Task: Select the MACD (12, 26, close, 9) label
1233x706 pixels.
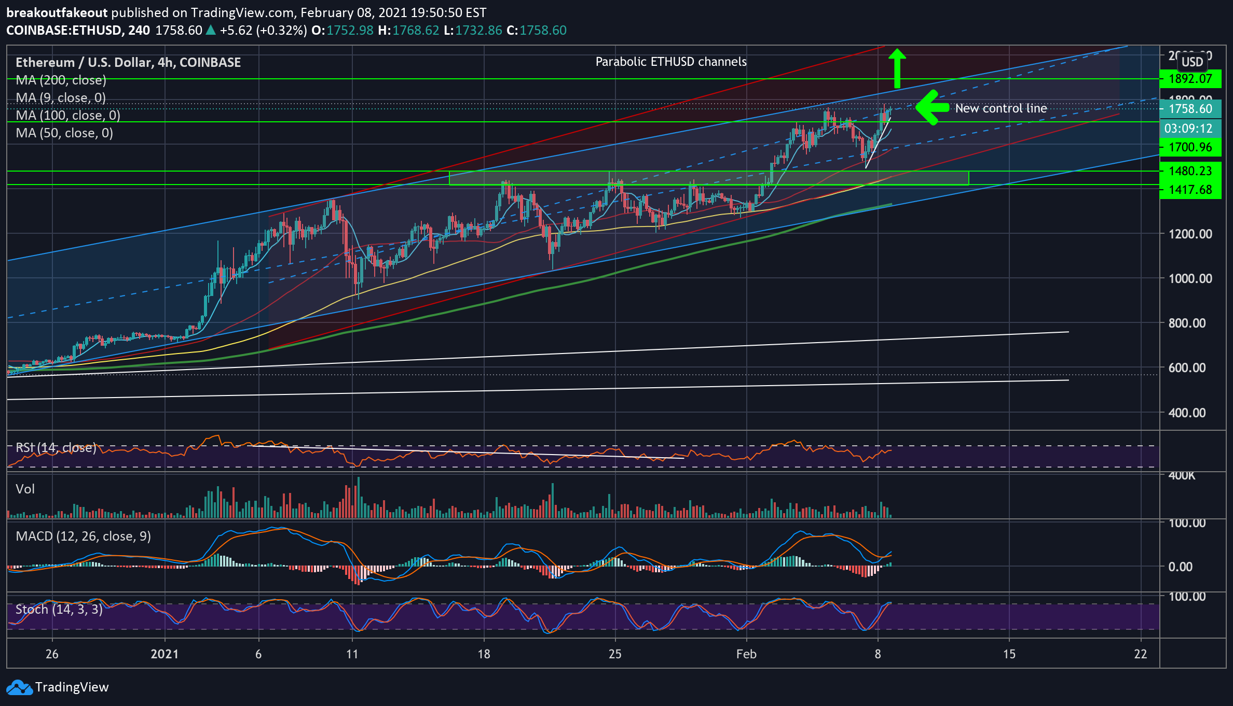Action: [x=84, y=536]
